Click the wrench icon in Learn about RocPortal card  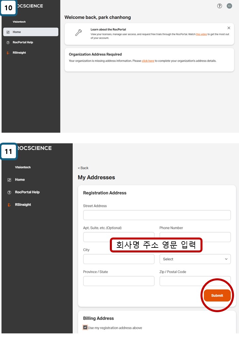tap(78, 33)
